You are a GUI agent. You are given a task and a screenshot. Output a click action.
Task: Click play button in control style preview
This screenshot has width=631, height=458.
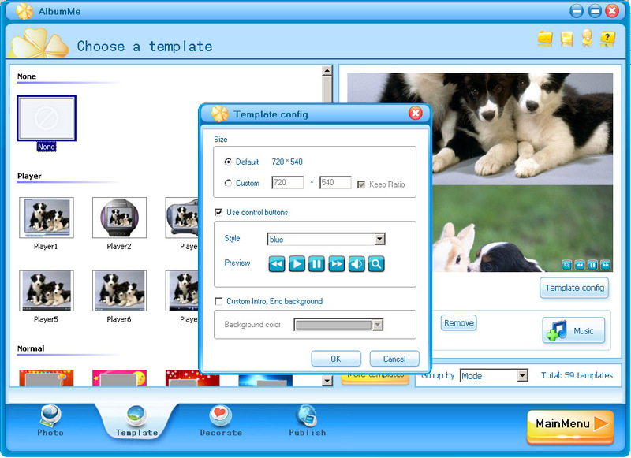point(297,264)
